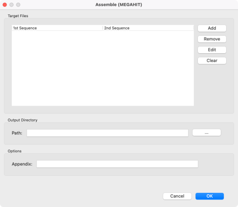The image size is (238, 207).
Task: Cancel the Assemble dialog
Action: (177, 196)
